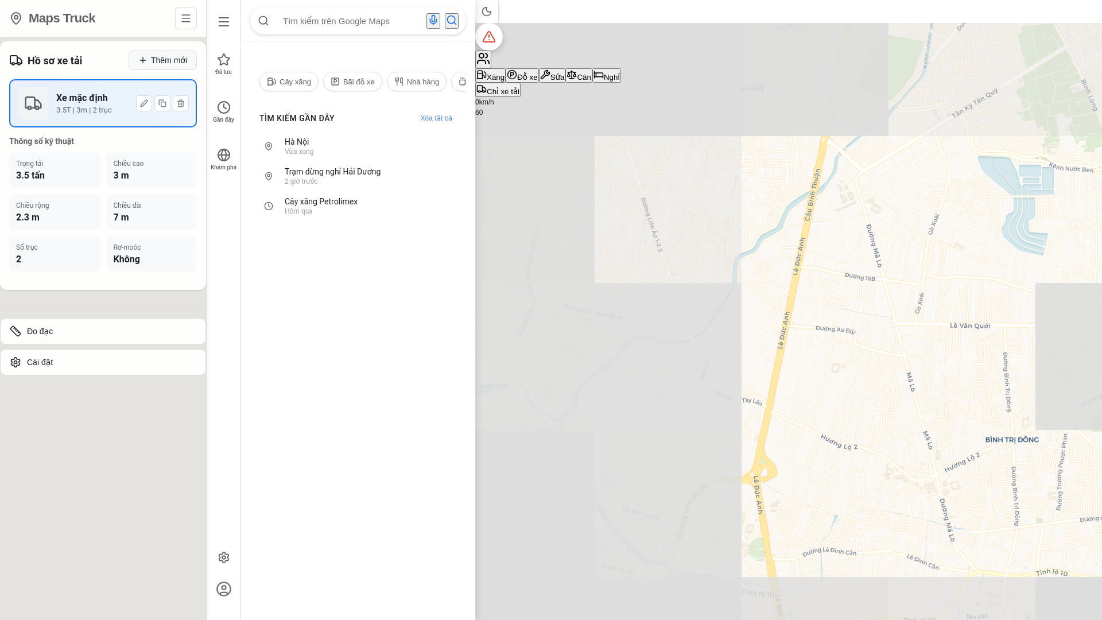Screen dimensions: 1102x620
Task: Click the Trọng tải 3.5 tấn spec
Action: [55, 170]
